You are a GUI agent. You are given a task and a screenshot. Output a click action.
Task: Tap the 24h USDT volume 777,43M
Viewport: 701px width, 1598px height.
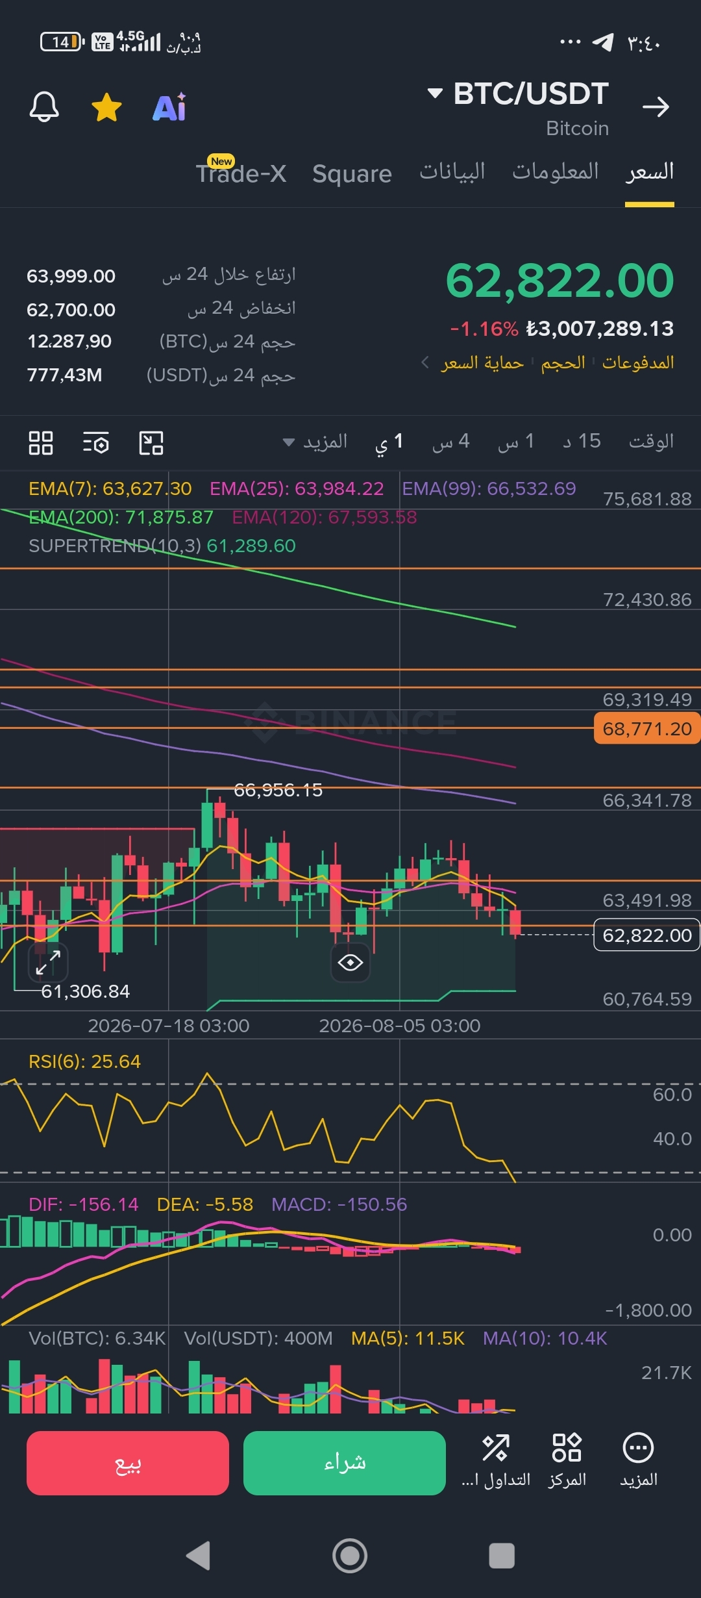click(x=64, y=375)
